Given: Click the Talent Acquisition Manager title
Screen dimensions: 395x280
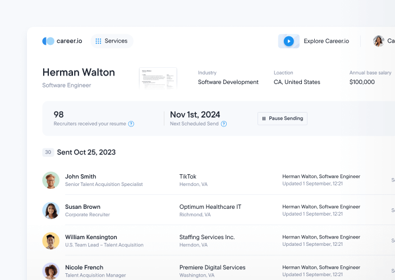Looking at the screenshot, I should coord(95,275).
